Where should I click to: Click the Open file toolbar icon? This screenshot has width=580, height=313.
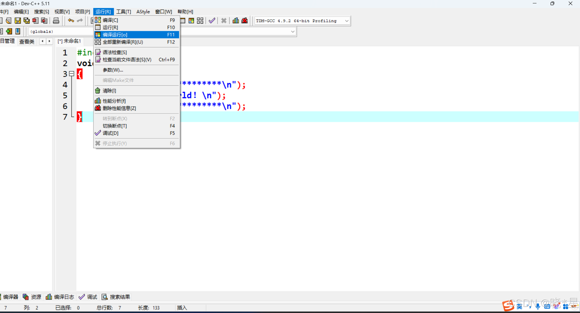click(9, 21)
